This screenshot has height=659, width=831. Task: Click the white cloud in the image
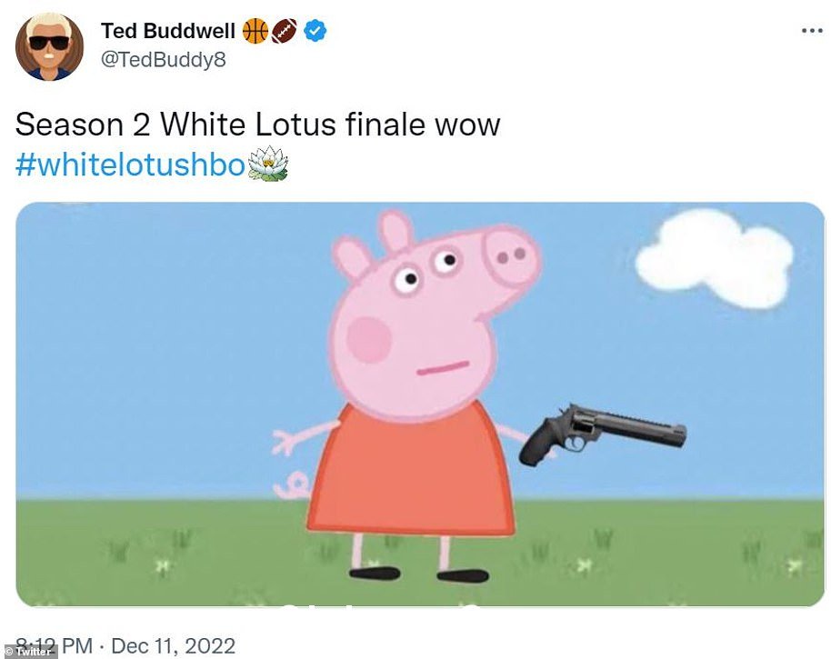[x=715, y=258]
